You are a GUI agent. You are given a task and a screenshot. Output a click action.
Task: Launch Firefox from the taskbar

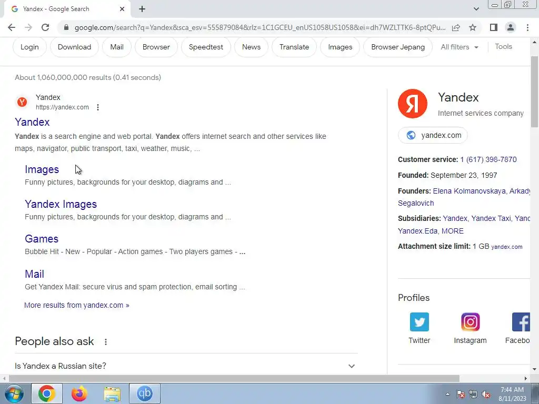[x=79, y=393]
